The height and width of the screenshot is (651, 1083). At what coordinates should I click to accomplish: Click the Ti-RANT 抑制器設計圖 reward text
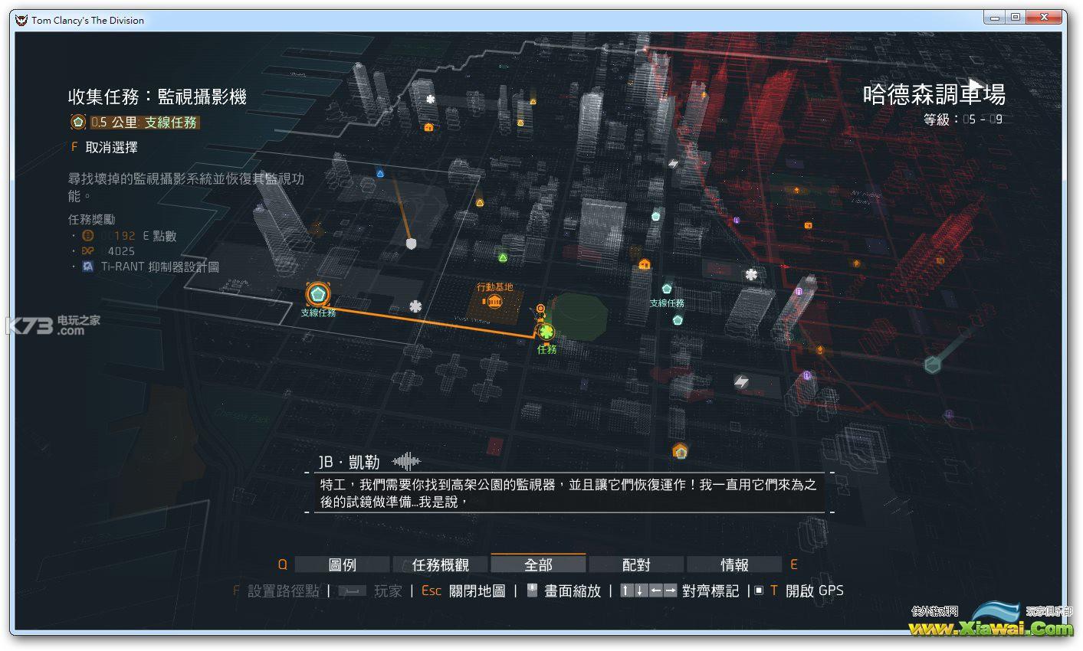click(x=160, y=267)
